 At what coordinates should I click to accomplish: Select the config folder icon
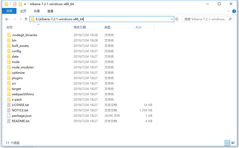[x=9, y=51]
